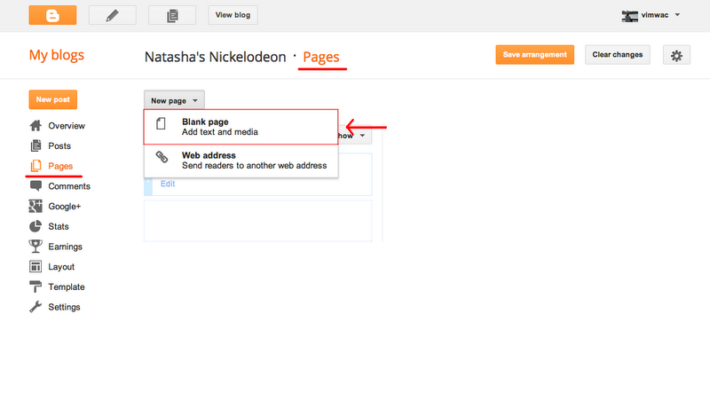
Task: Click the Overview house icon
Action: [35, 126]
